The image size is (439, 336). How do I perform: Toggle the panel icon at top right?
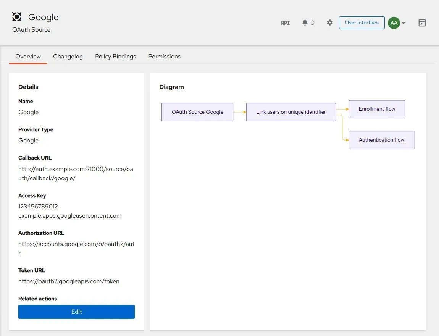pyautogui.click(x=422, y=23)
